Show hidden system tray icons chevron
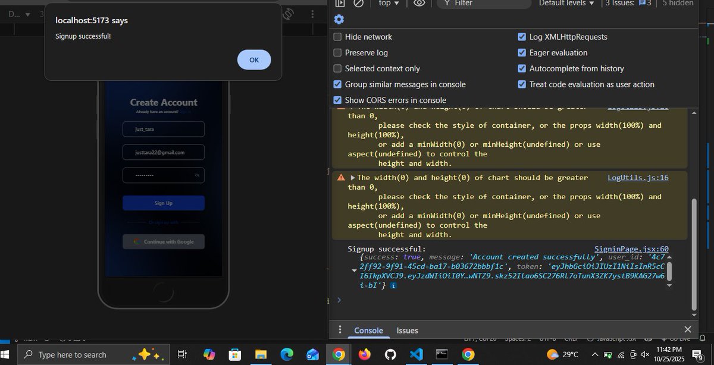The height and width of the screenshot is (365, 714). click(594, 354)
